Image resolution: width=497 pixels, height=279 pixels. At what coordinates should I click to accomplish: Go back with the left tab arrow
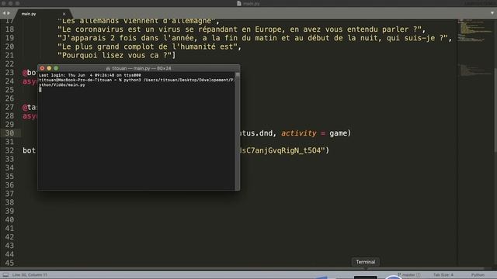[x=4, y=13]
